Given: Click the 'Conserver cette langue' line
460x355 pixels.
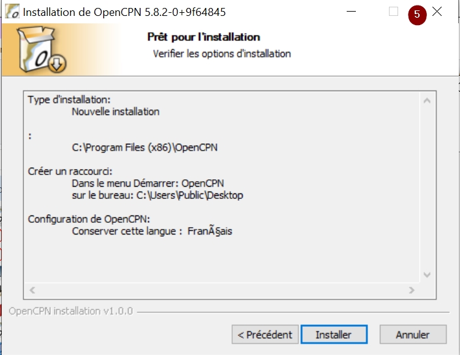Looking at the screenshot, I should 152,231.
